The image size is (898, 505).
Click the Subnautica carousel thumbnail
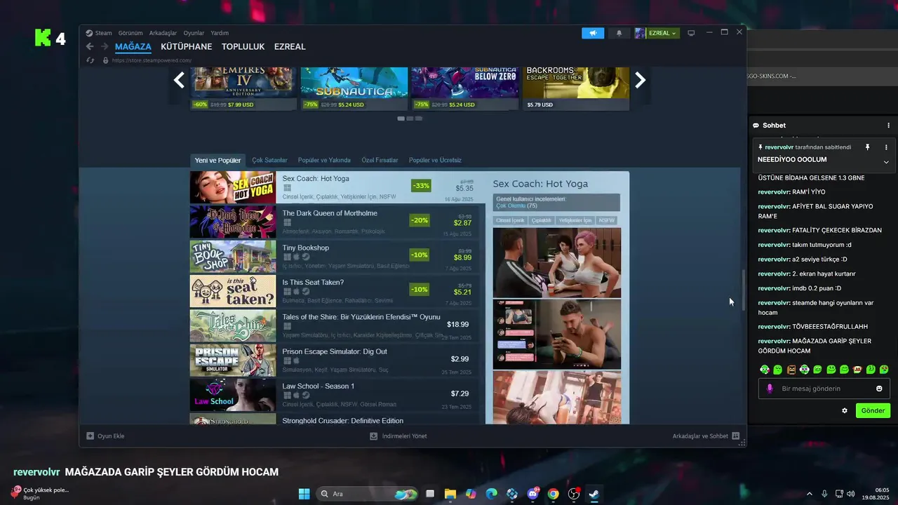tap(354, 82)
